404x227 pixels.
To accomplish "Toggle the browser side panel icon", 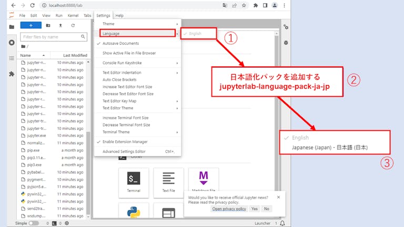I will coord(265,5).
